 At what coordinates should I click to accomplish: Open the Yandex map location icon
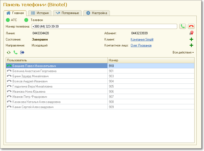(191, 33)
